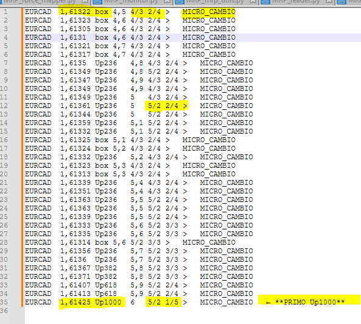Viewport: 361px width, 324px height.
Task: Click line number 36 in margin
Action: [4, 311]
